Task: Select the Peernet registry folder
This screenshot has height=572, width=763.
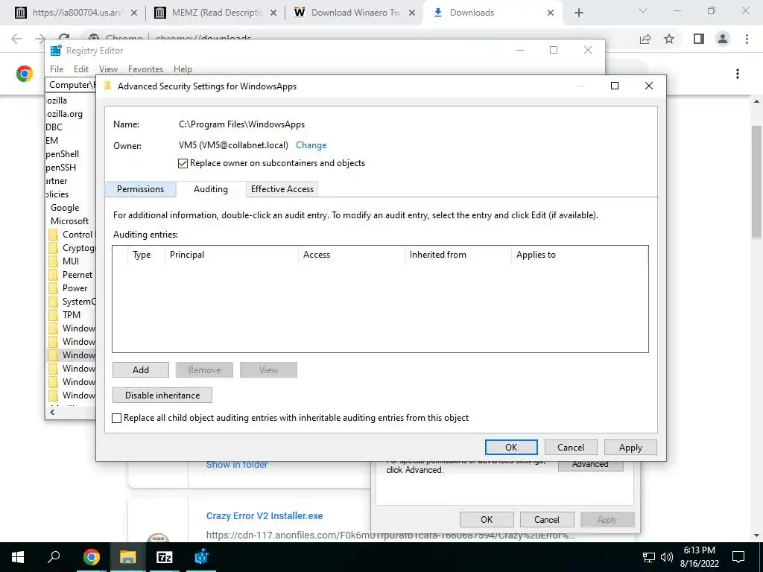Action: 71,275
